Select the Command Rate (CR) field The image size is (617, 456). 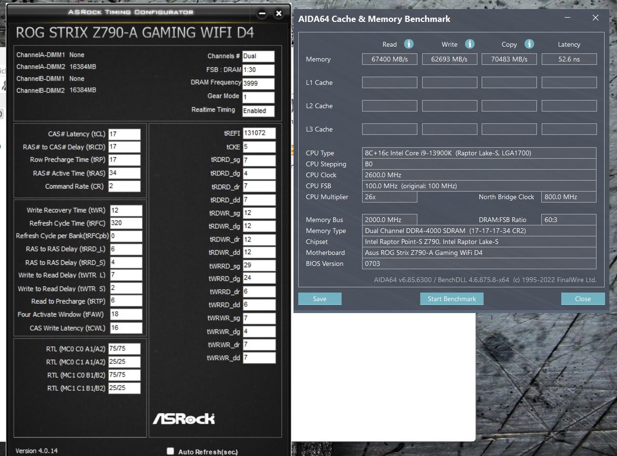pos(124,186)
